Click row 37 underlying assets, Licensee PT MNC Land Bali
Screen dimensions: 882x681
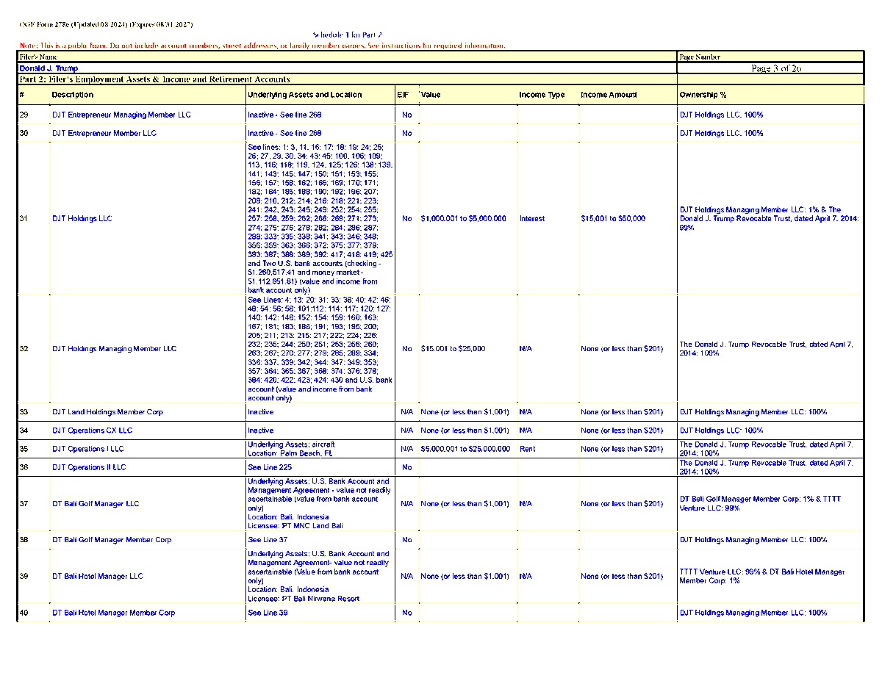pos(320,504)
